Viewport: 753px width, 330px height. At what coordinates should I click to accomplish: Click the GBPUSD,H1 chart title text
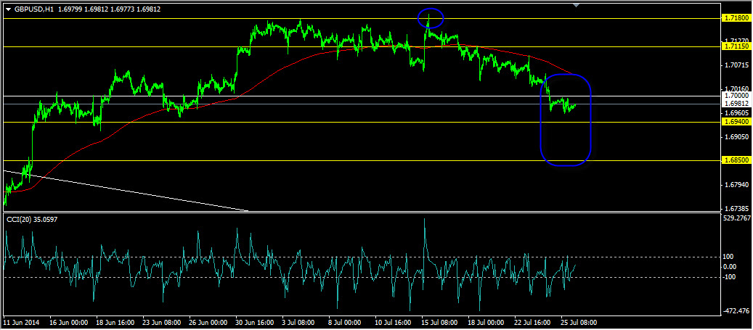[x=33, y=9]
